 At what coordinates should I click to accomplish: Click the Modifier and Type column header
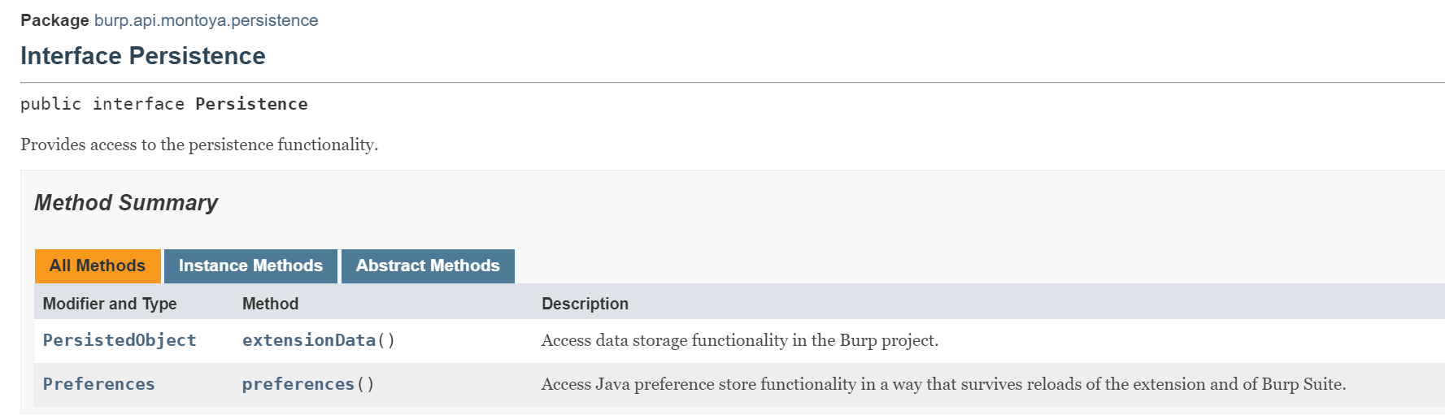click(x=110, y=304)
